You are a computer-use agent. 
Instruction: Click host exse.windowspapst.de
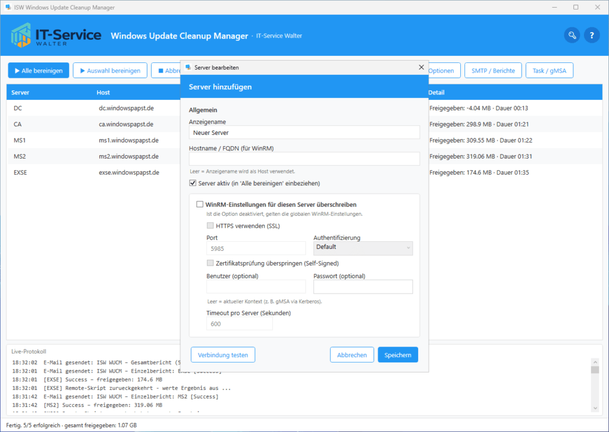[x=129, y=172]
